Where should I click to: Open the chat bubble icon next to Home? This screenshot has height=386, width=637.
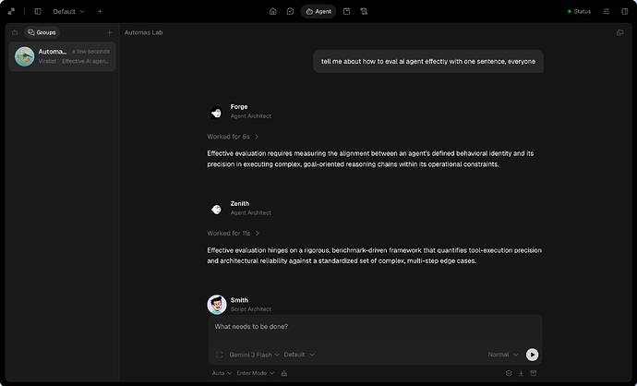(290, 11)
